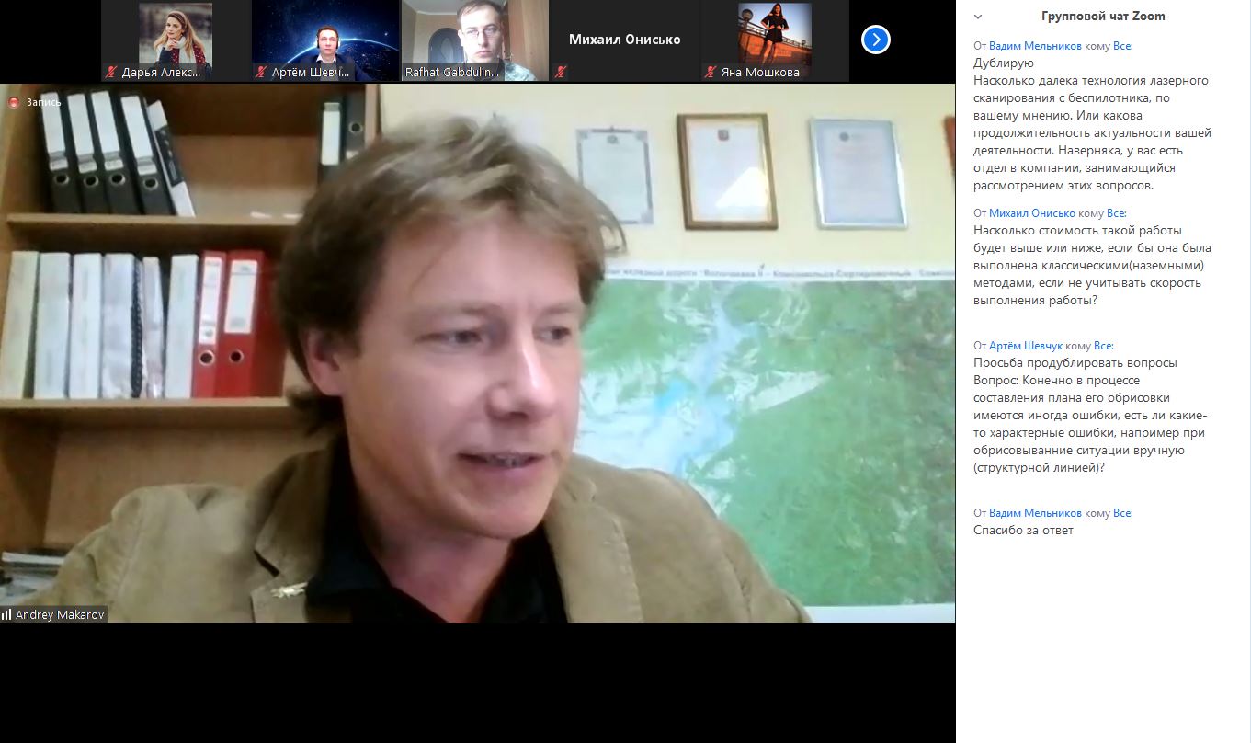Click muted microphone icon on Дарья's thumbnail
Screen dimensions: 1251x743
[x=111, y=72]
